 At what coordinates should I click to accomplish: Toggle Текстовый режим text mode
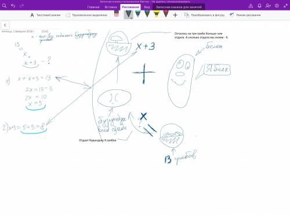pos(45,15)
